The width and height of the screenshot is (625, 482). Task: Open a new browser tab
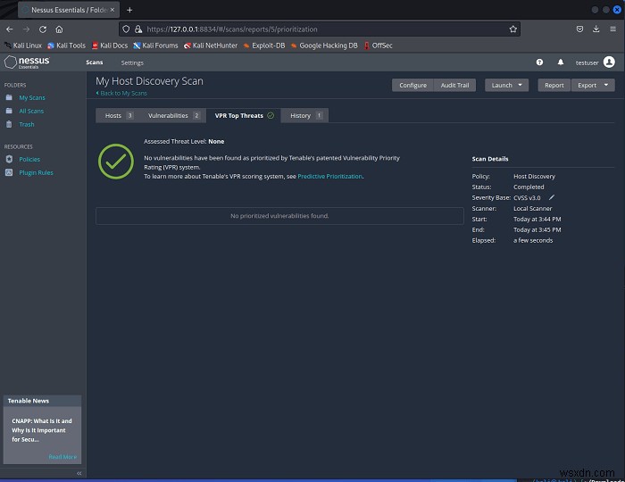(129, 10)
